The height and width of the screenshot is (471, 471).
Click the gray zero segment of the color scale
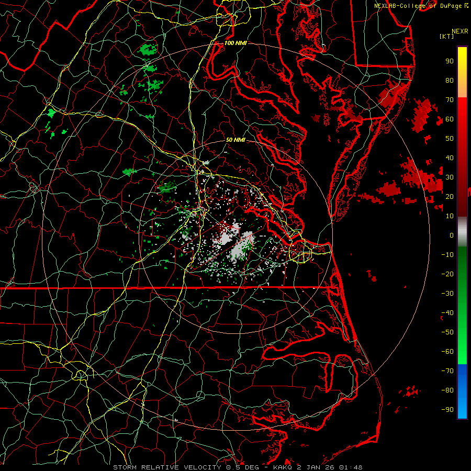[462, 231]
